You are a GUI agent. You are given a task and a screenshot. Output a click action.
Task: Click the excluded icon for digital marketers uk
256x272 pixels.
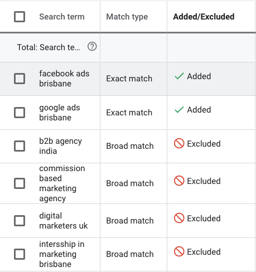(x=179, y=218)
